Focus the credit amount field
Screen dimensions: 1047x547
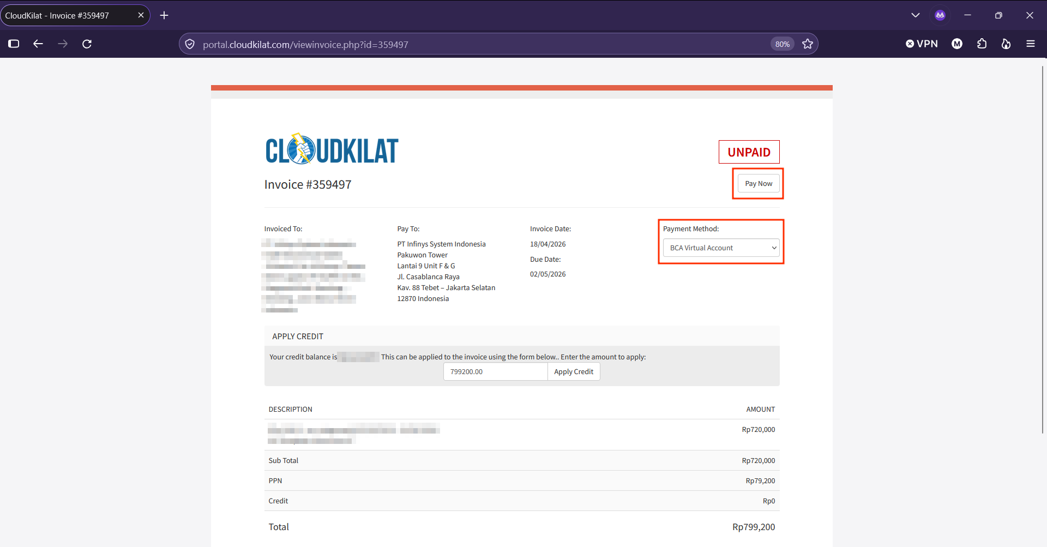coord(495,371)
